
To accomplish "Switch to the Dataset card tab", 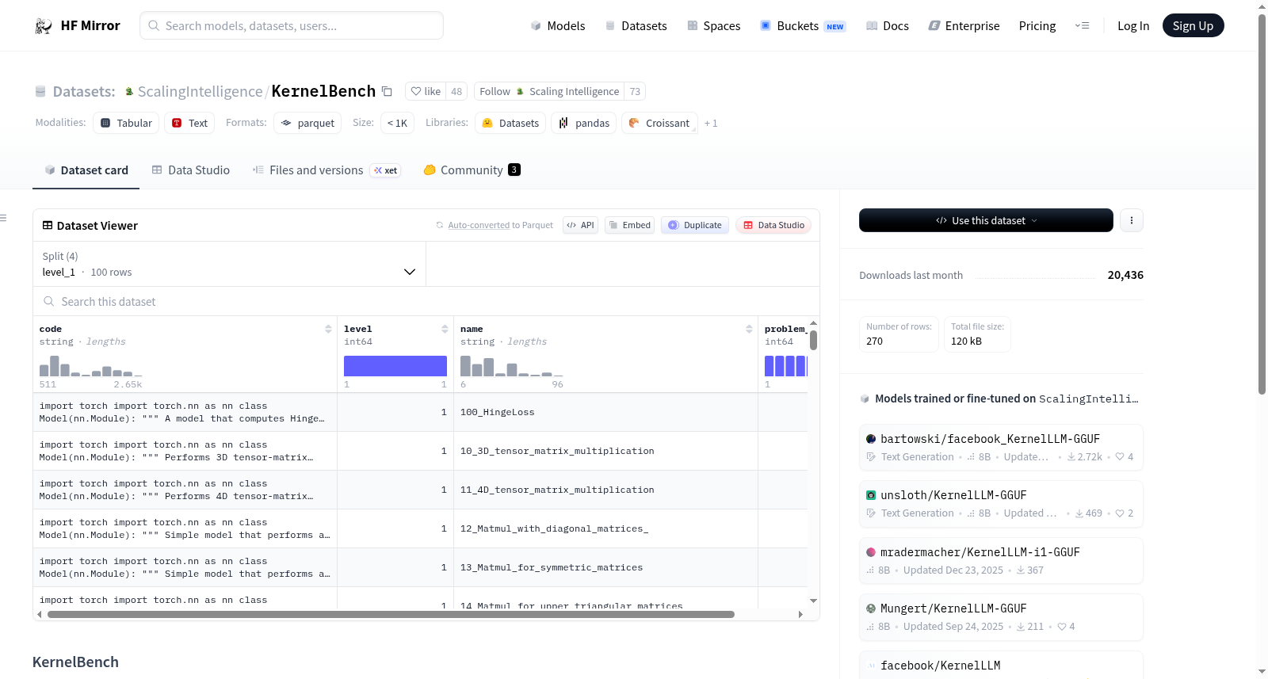I will (x=86, y=170).
